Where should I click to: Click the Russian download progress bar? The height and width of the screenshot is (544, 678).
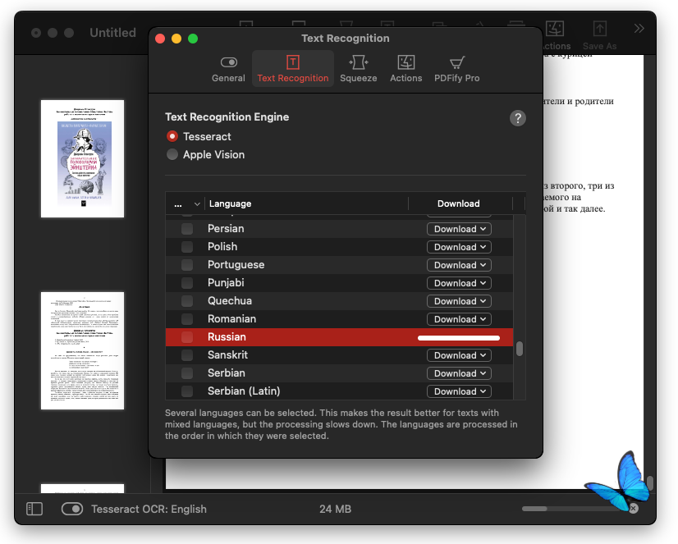tap(459, 338)
